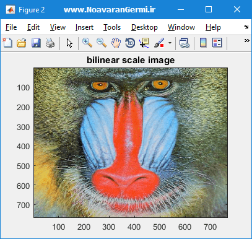Image resolution: width=252 pixels, height=239 pixels.
Task: Open Brush color dropdown arrow
Action: [x=170, y=43]
